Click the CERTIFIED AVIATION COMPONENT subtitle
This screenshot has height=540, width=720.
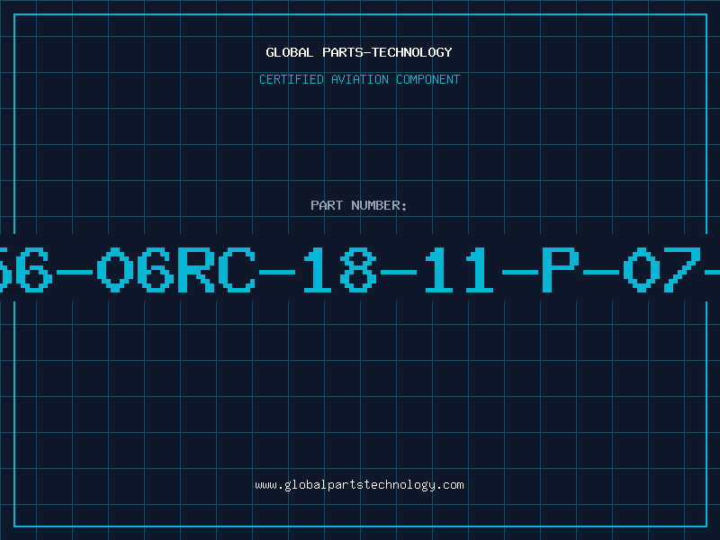coord(359,79)
